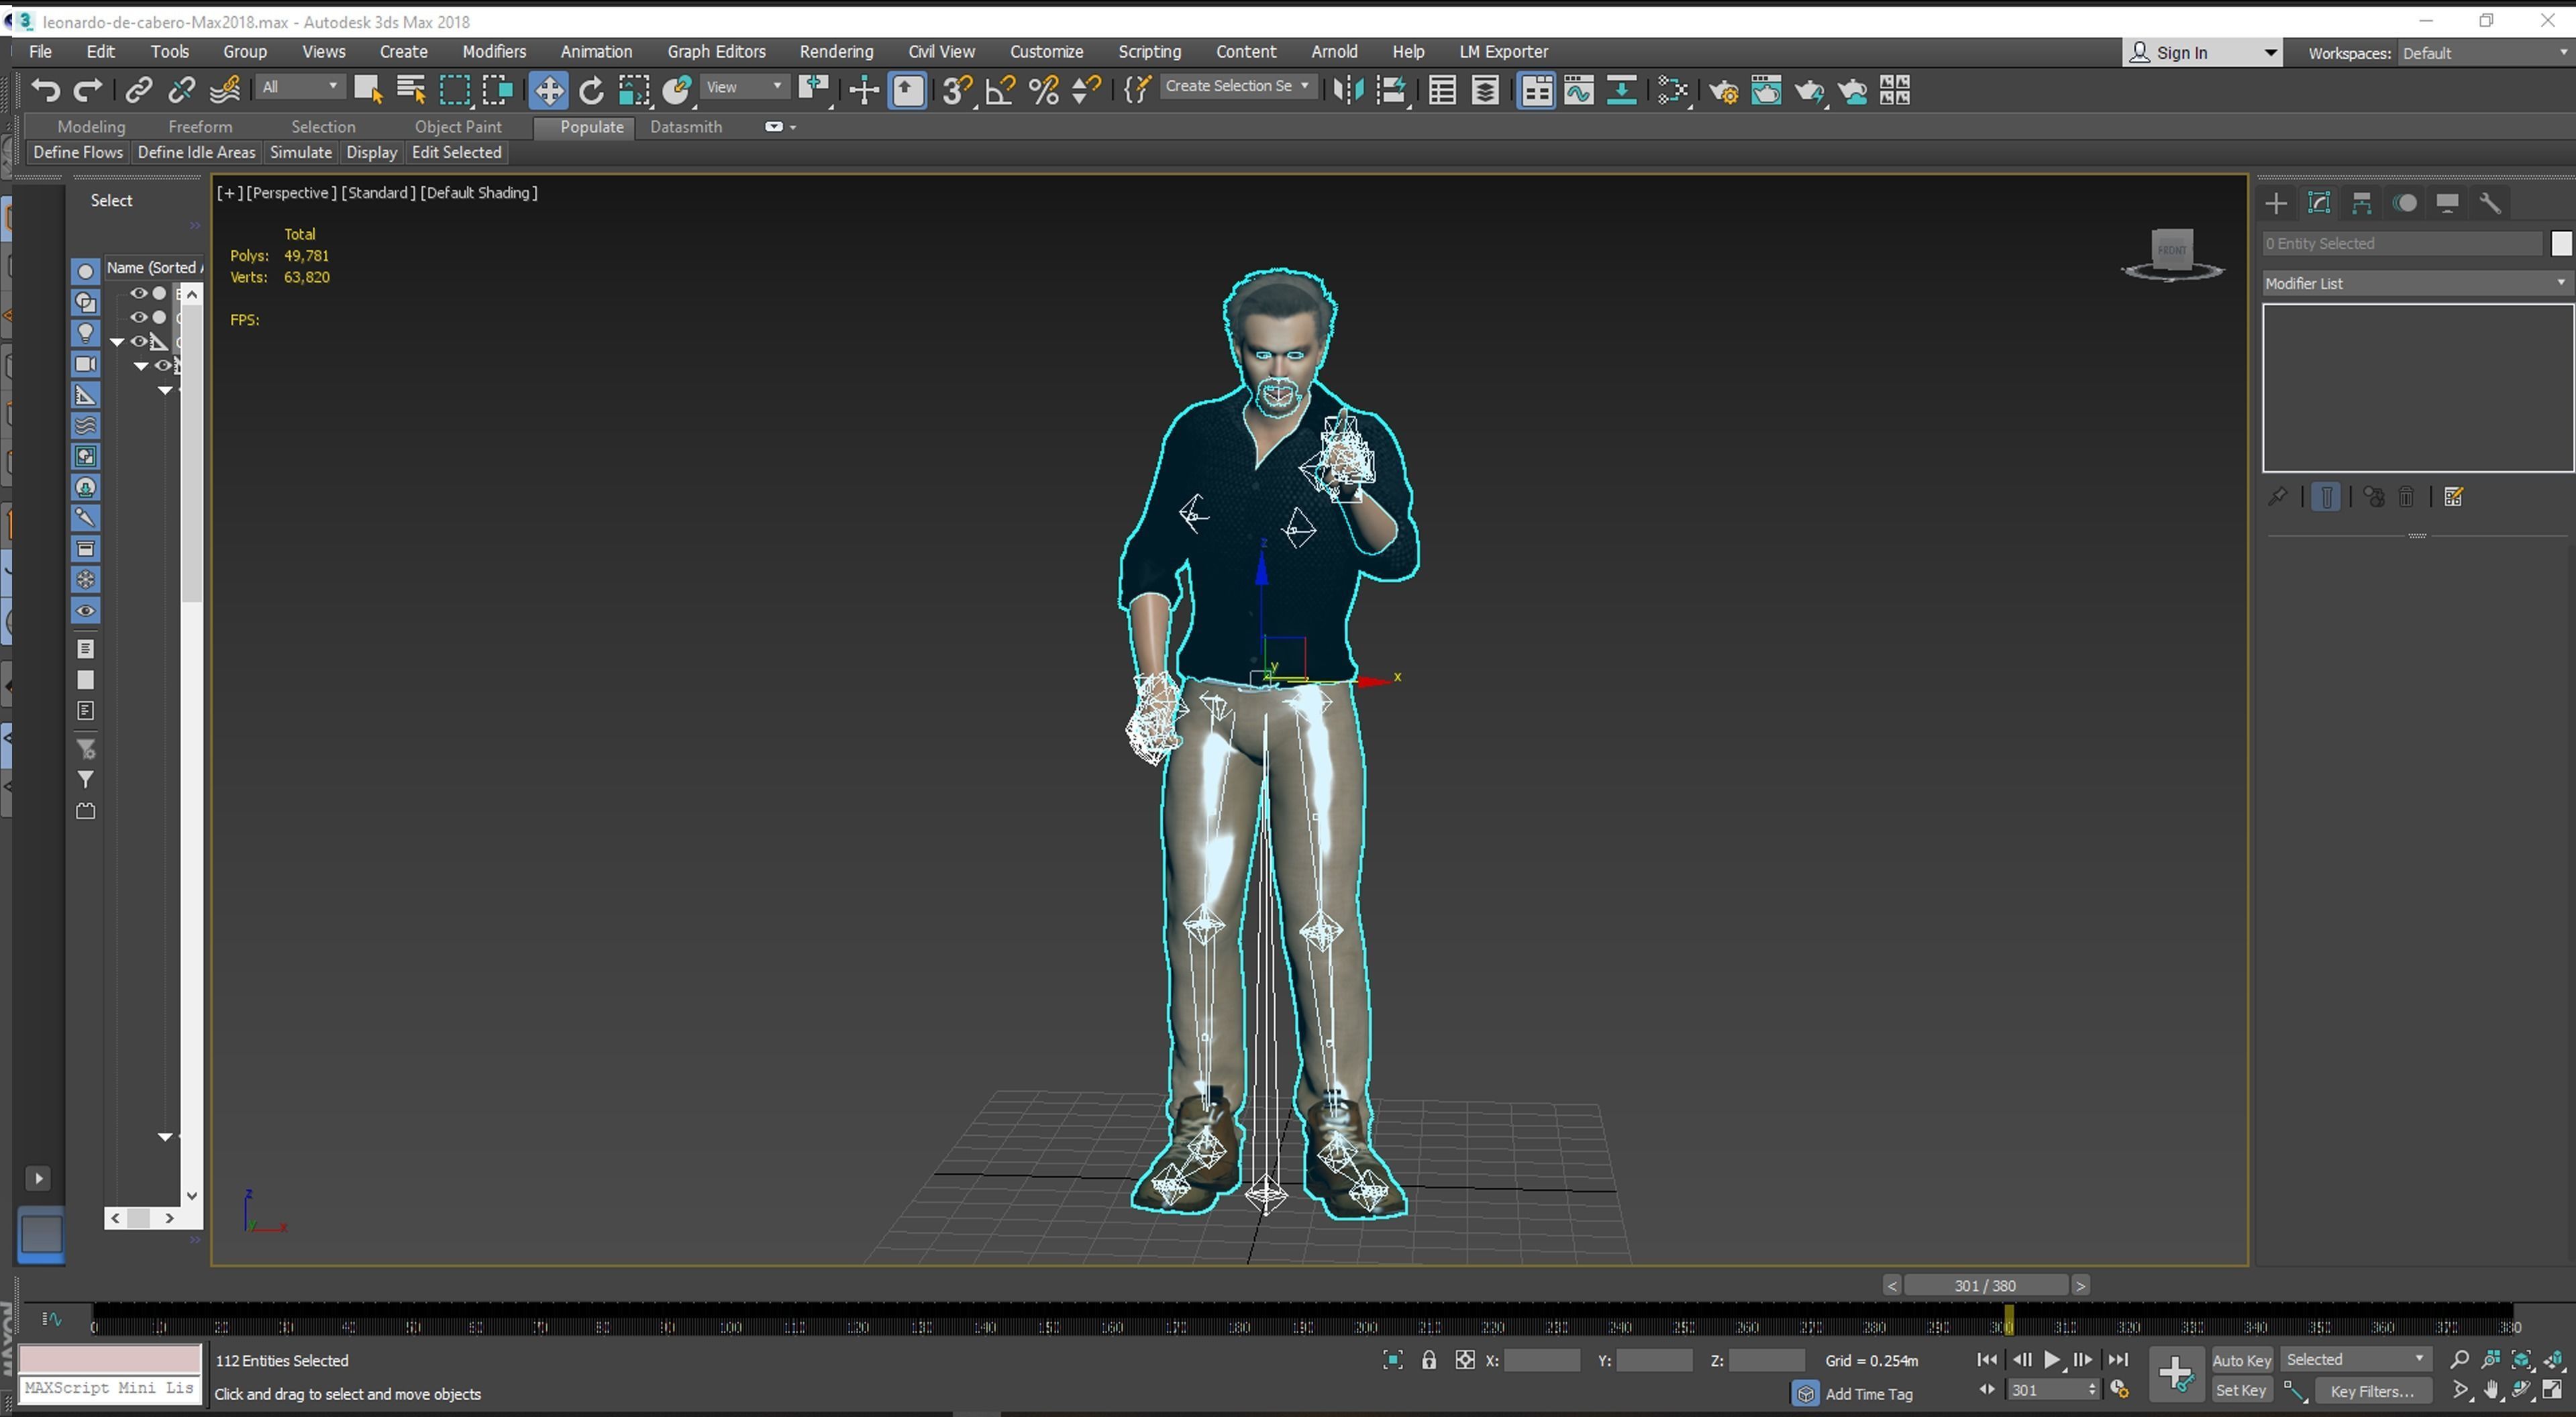Image resolution: width=2576 pixels, height=1417 pixels.
Task: Click the Define Flows button
Action: tap(78, 152)
